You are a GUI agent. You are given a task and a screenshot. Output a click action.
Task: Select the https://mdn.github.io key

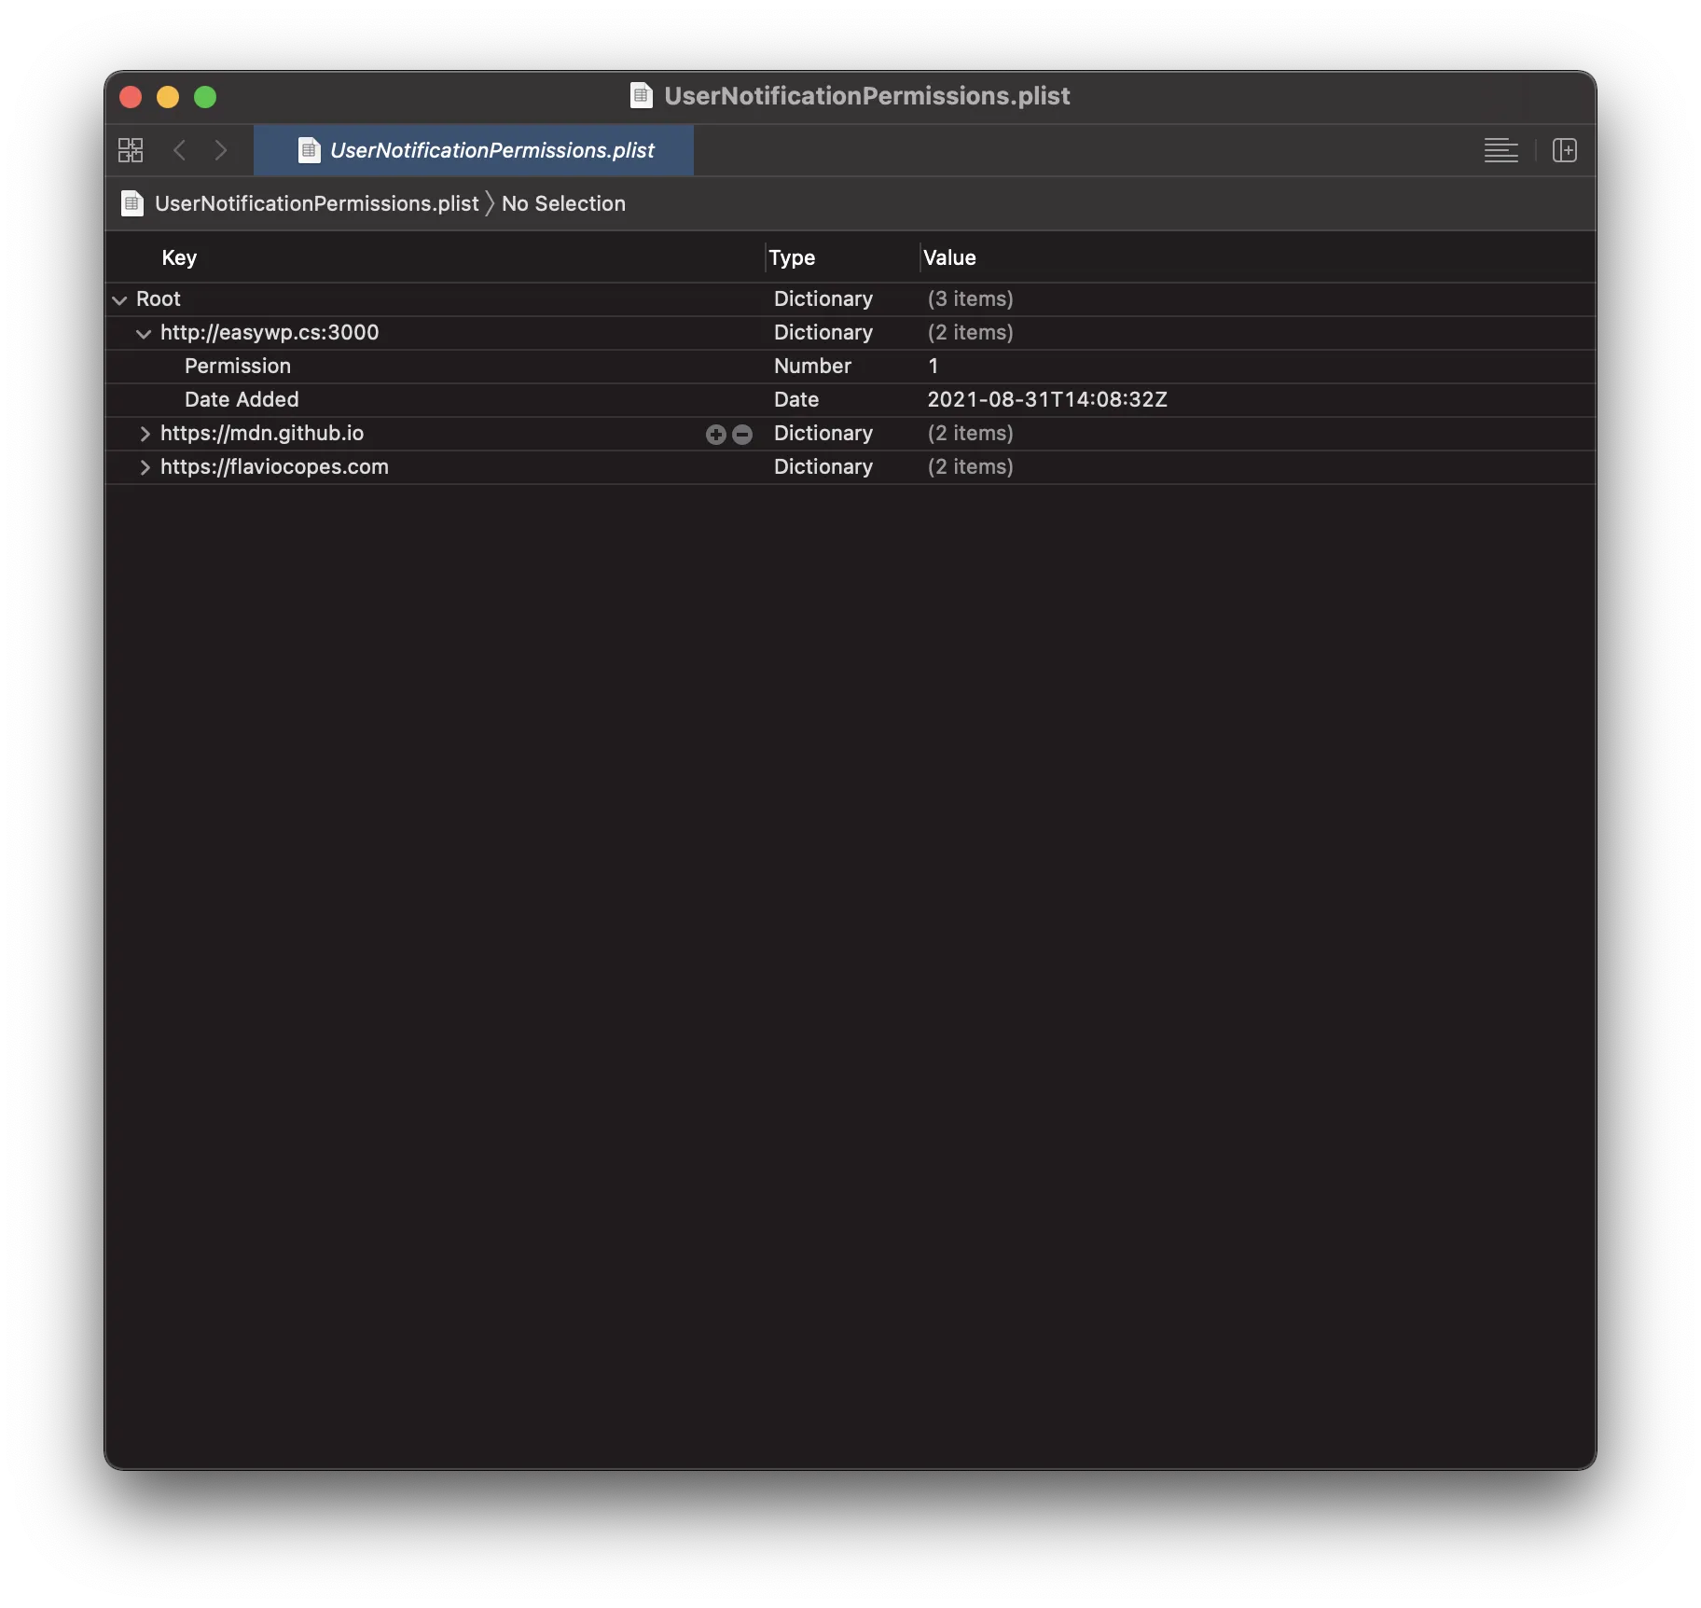click(262, 433)
